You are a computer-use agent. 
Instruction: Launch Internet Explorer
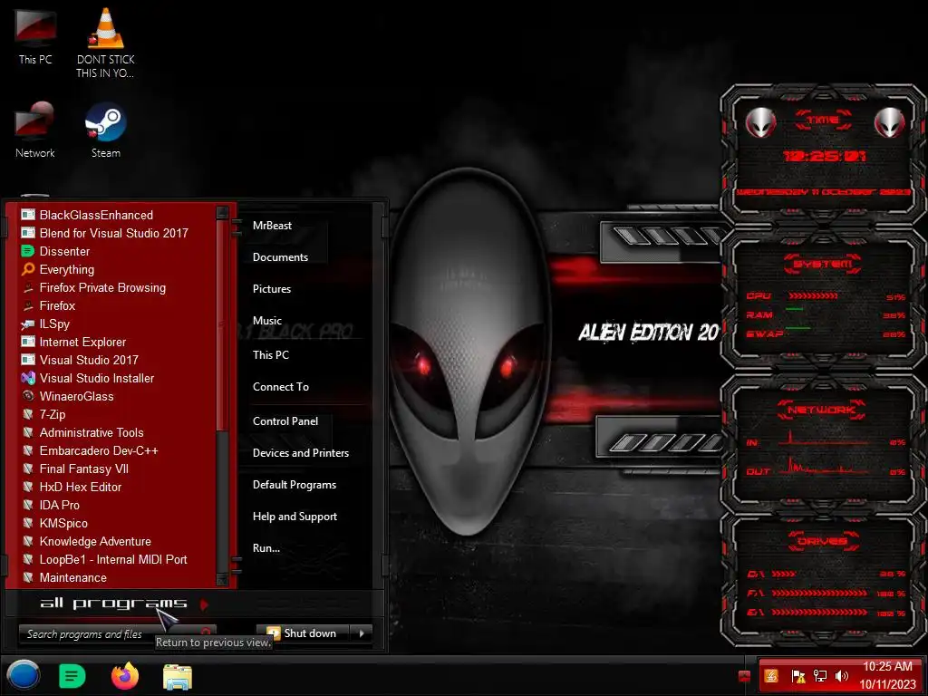tap(82, 342)
